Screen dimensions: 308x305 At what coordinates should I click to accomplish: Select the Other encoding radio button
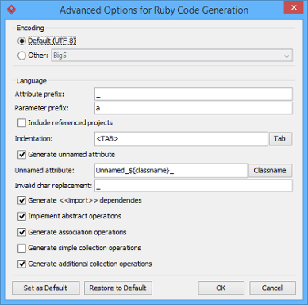coord(21,56)
